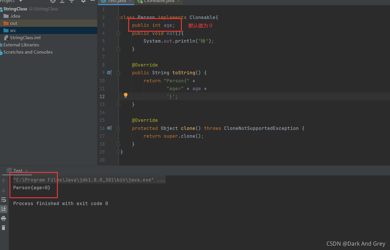
Task: Collapse all nodes in the Project tree
Action: point(72,1)
